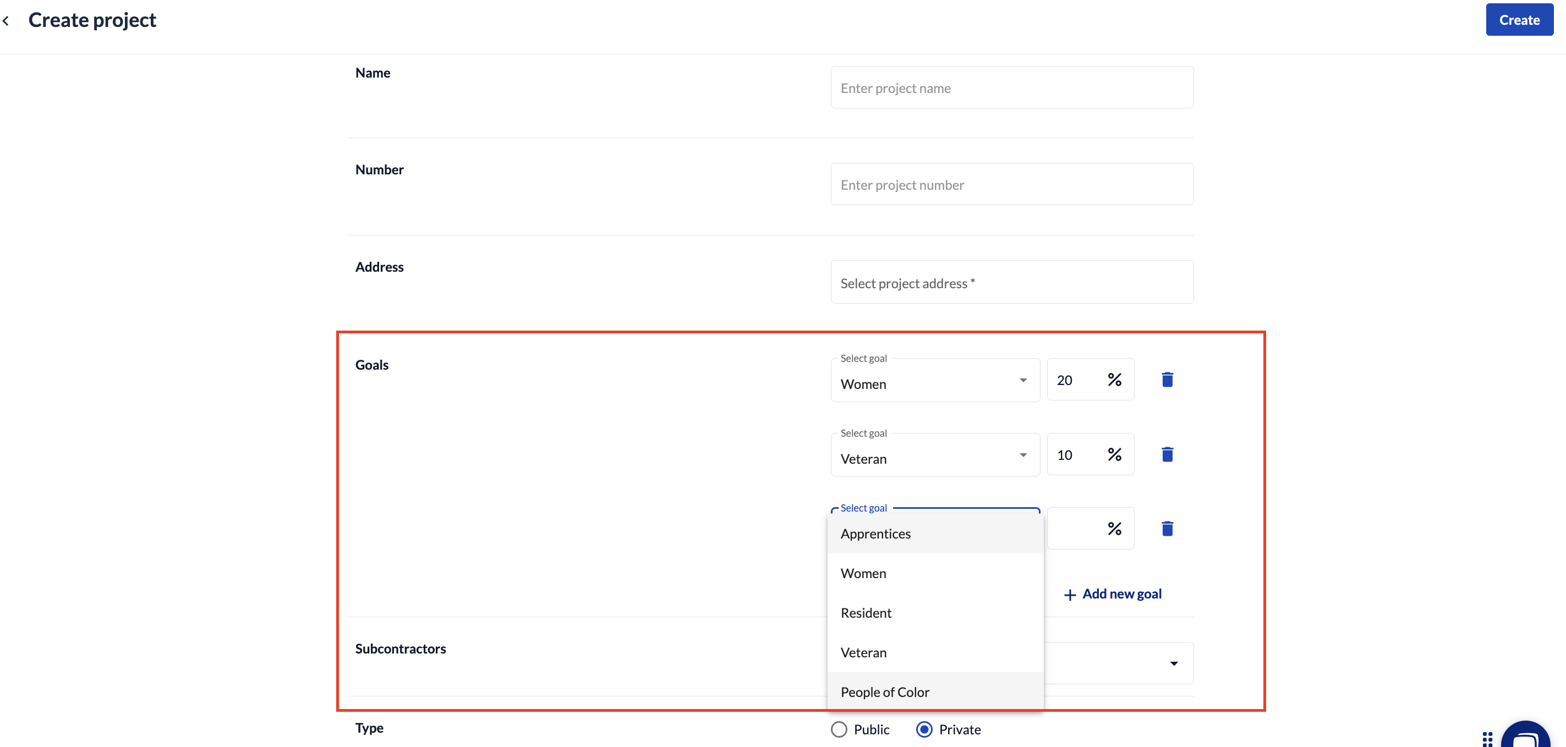Viewport: 1566px width, 747px height.
Task: Delete the Women goal with trash icon
Action: pos(1167,380)
